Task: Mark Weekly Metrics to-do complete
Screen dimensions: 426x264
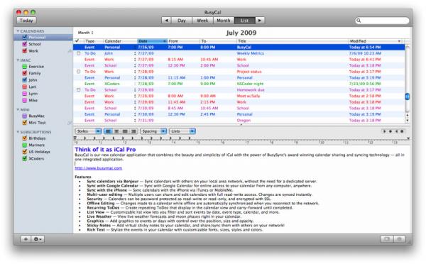Action: pyautogui.click(x=79, y=53)
